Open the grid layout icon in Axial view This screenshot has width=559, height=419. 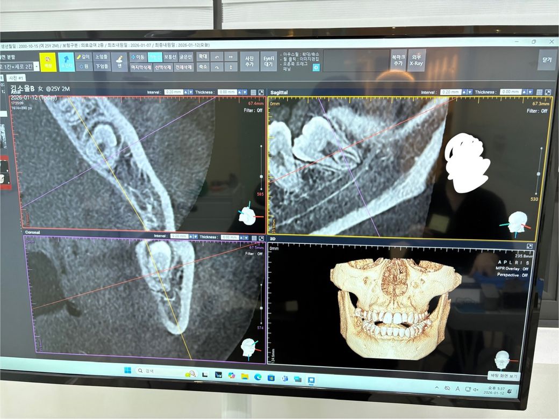(x=252, y=92)
